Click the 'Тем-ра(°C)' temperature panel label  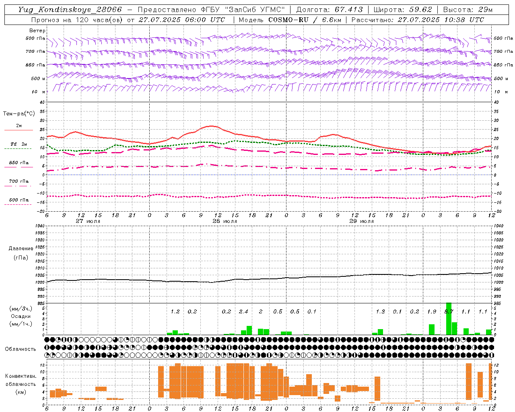pos(19,114)
